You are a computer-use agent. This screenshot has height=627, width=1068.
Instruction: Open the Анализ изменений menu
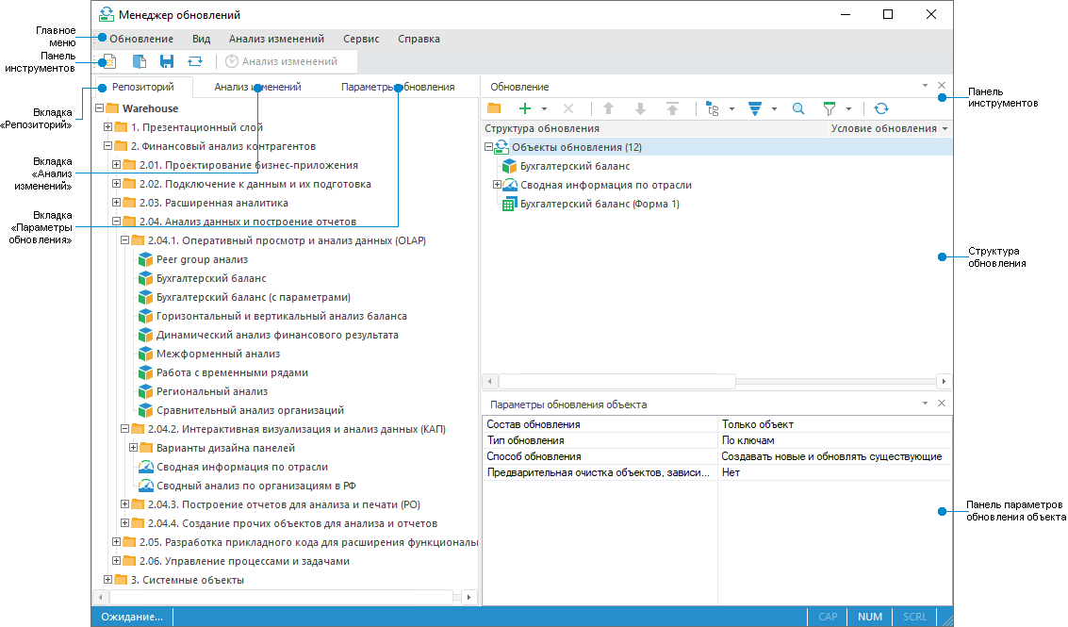tap(276, 39)
